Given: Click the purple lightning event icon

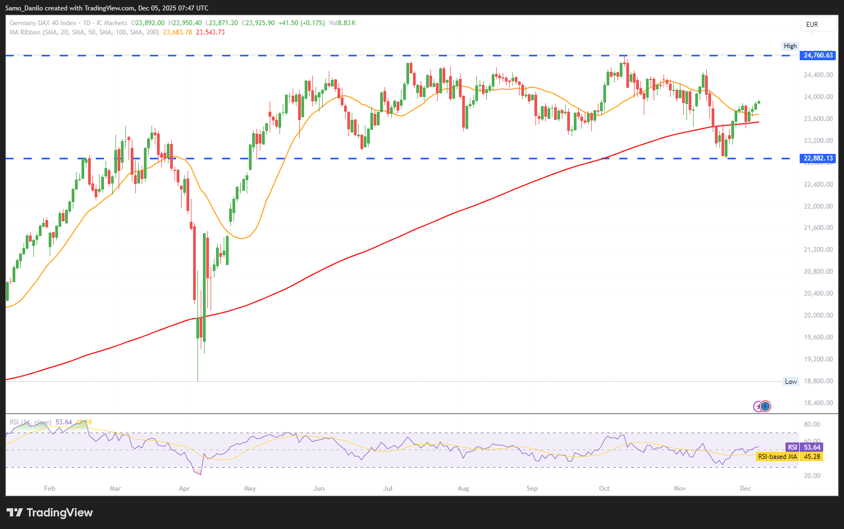Looking at the screenshot, I should 758,406.
